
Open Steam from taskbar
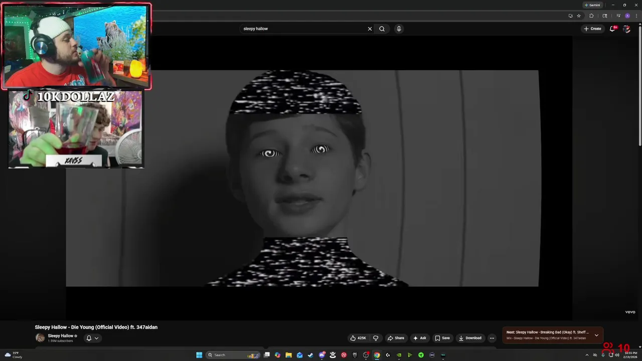310,355
